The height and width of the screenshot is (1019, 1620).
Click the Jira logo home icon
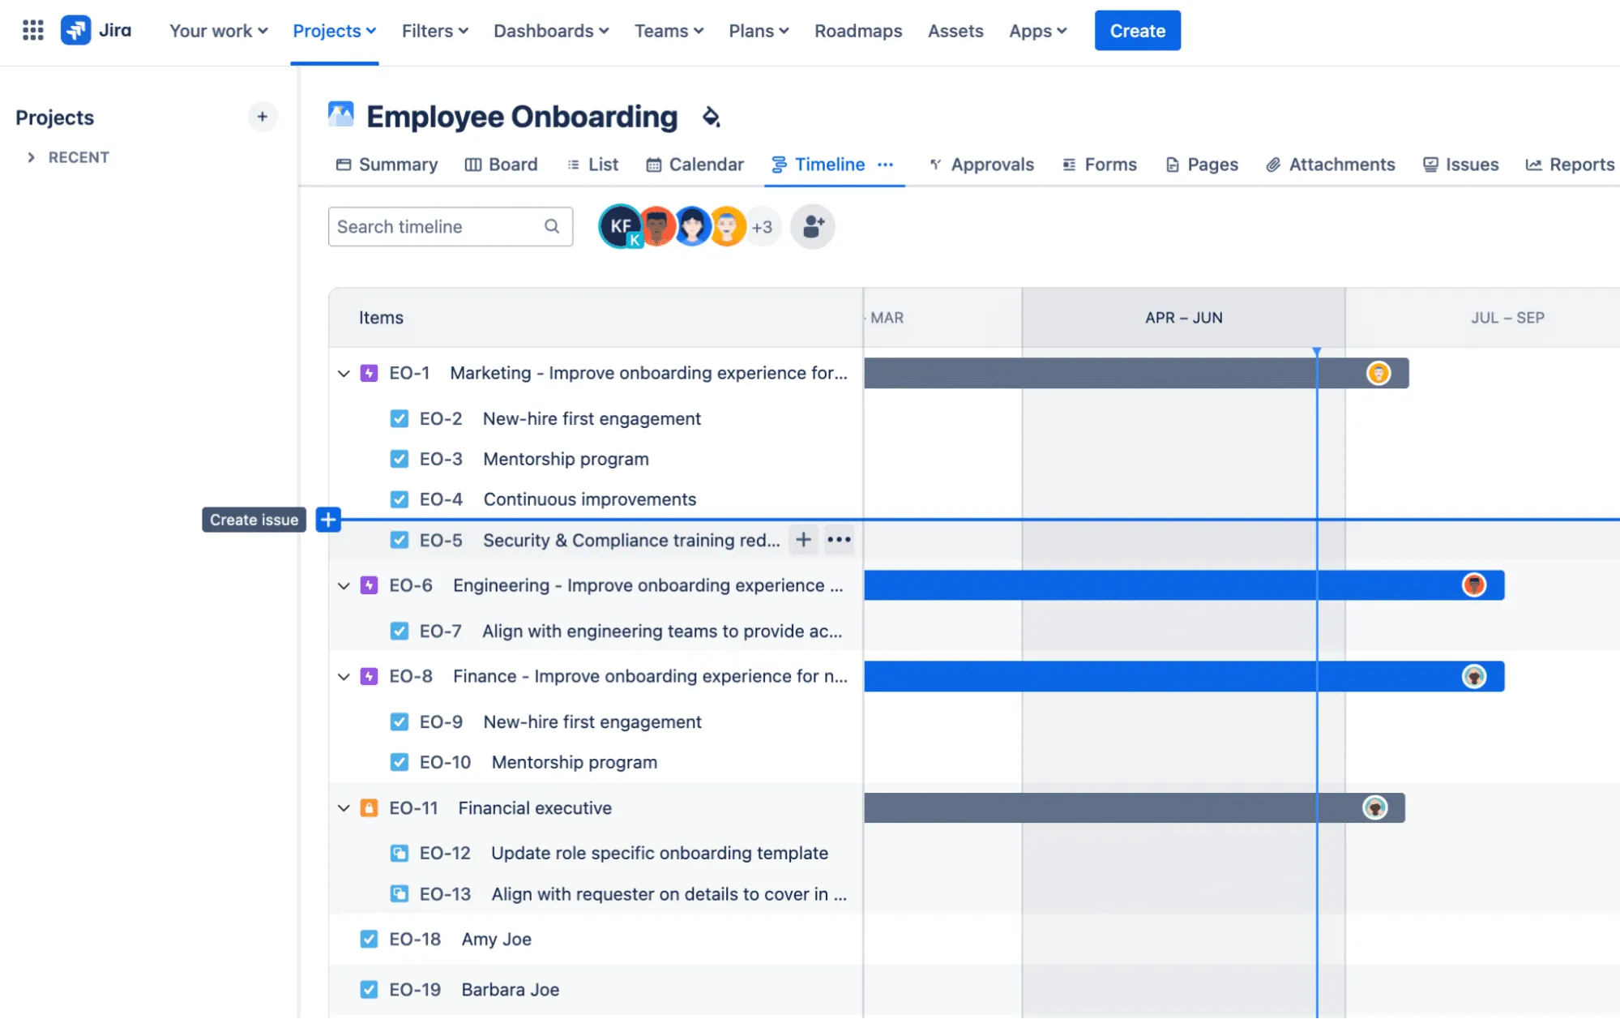click(76, 31)
